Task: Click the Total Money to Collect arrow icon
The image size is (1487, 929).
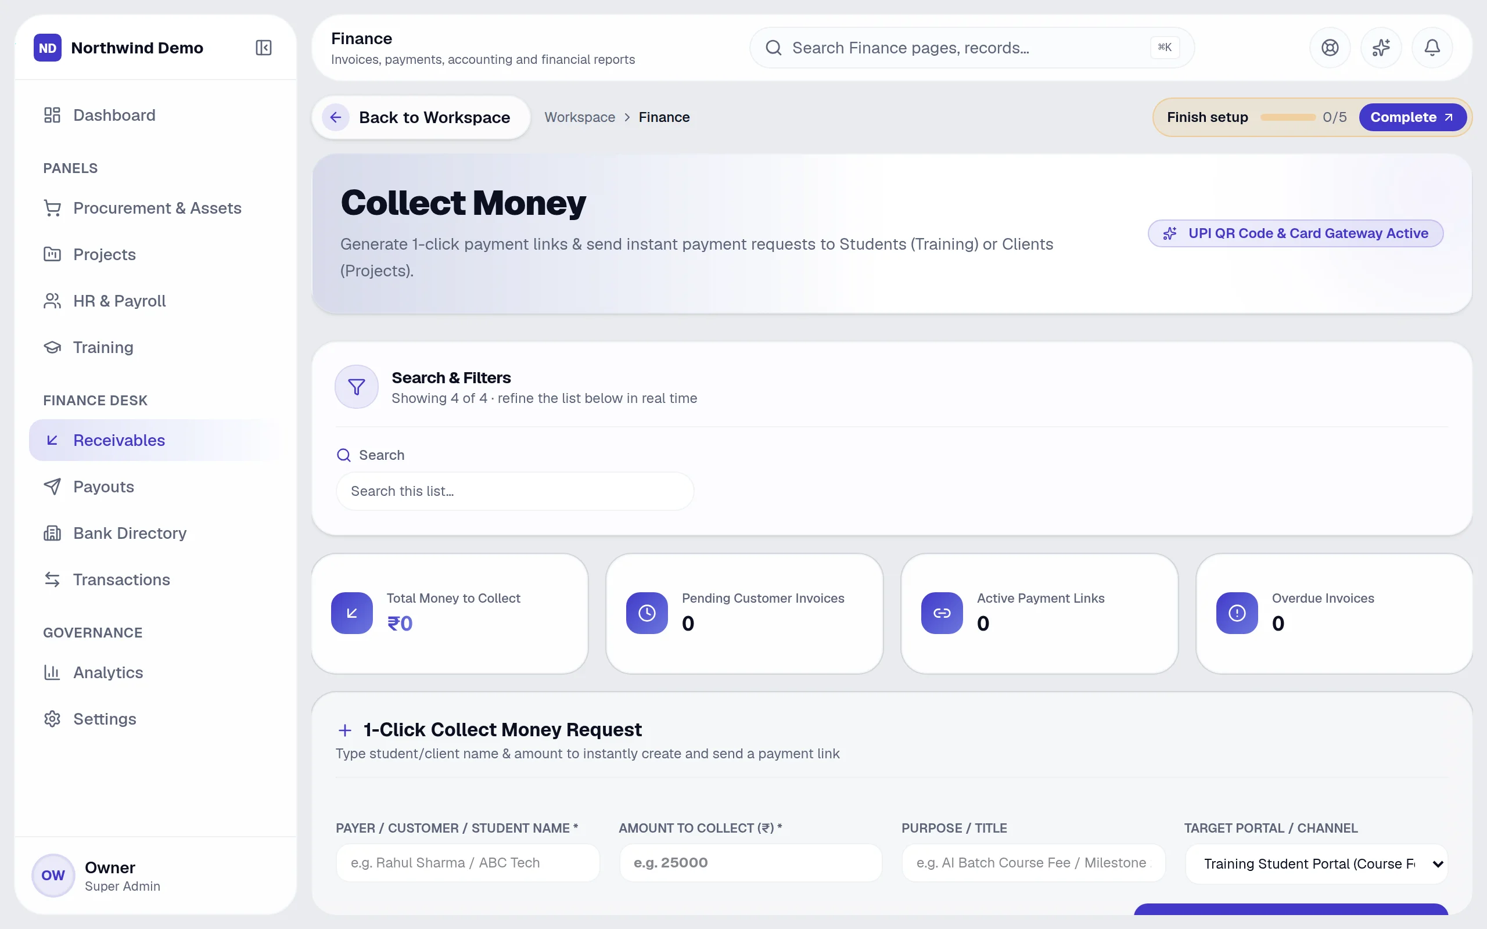Action: tap(352, 613)
